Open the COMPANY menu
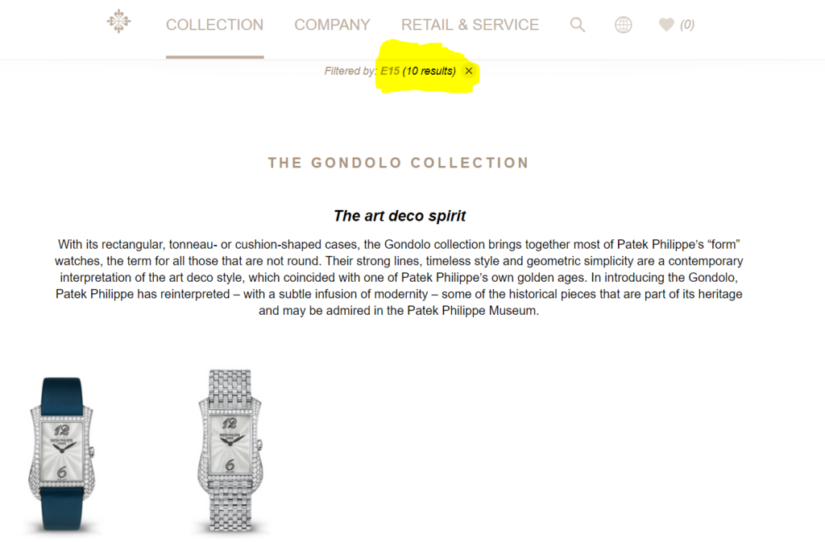Image resolution: width=825 pixels, height=542 pixels. point(332,25)
